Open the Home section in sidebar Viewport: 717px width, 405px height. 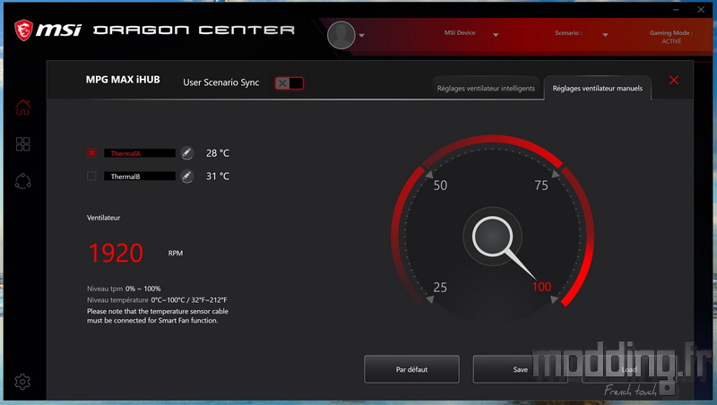tap(23, 108)
